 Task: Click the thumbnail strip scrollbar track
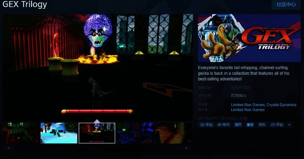point(97,148)
